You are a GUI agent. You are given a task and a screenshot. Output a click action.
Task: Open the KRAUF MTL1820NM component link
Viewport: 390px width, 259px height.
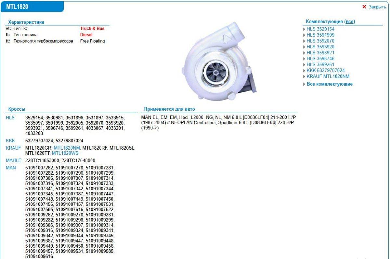pyautogui.click(x=328, y=76)
